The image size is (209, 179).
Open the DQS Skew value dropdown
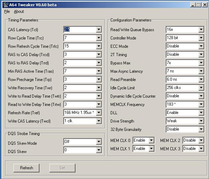99,150
